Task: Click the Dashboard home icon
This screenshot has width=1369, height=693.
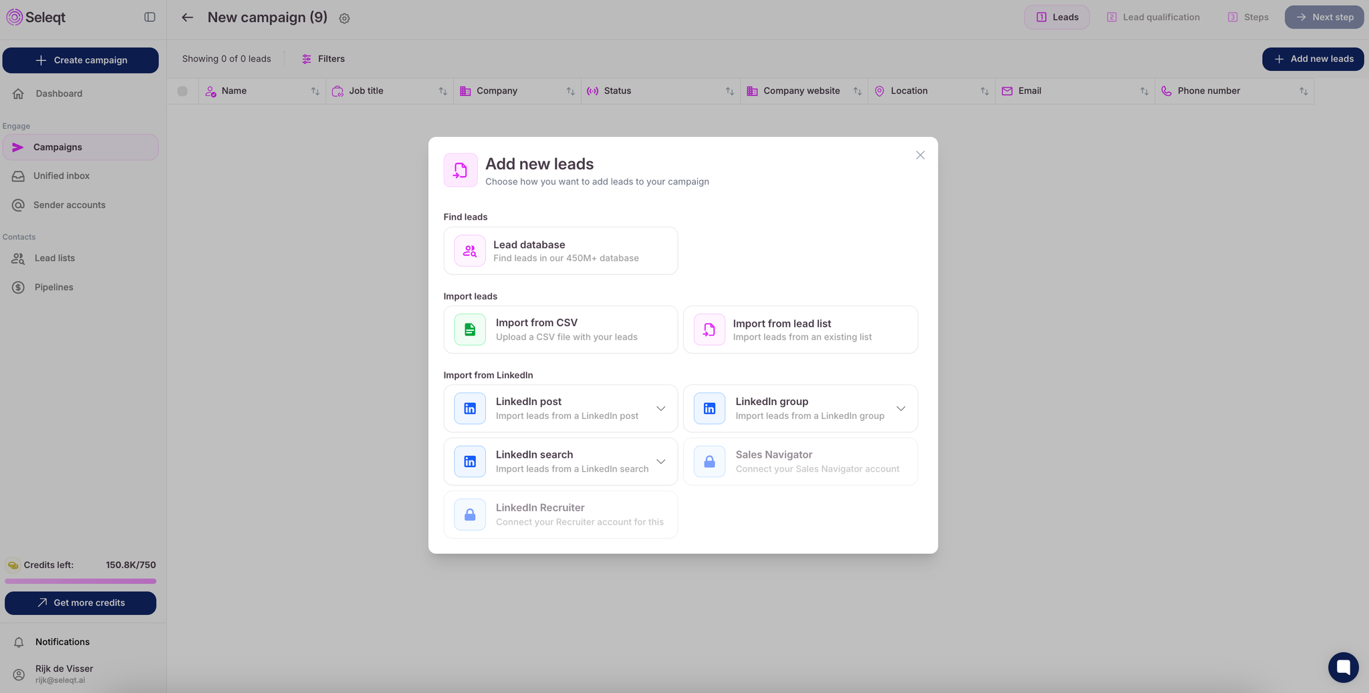Action: pos(19,94)
